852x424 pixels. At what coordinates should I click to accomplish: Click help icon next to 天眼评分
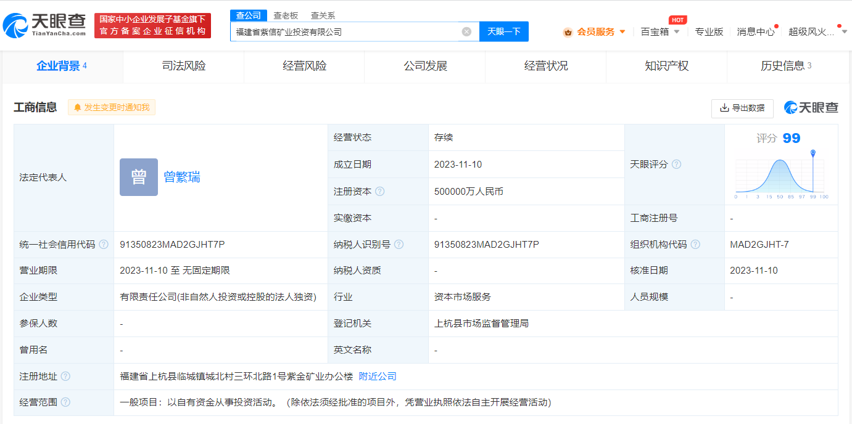(x=676, y=165)
